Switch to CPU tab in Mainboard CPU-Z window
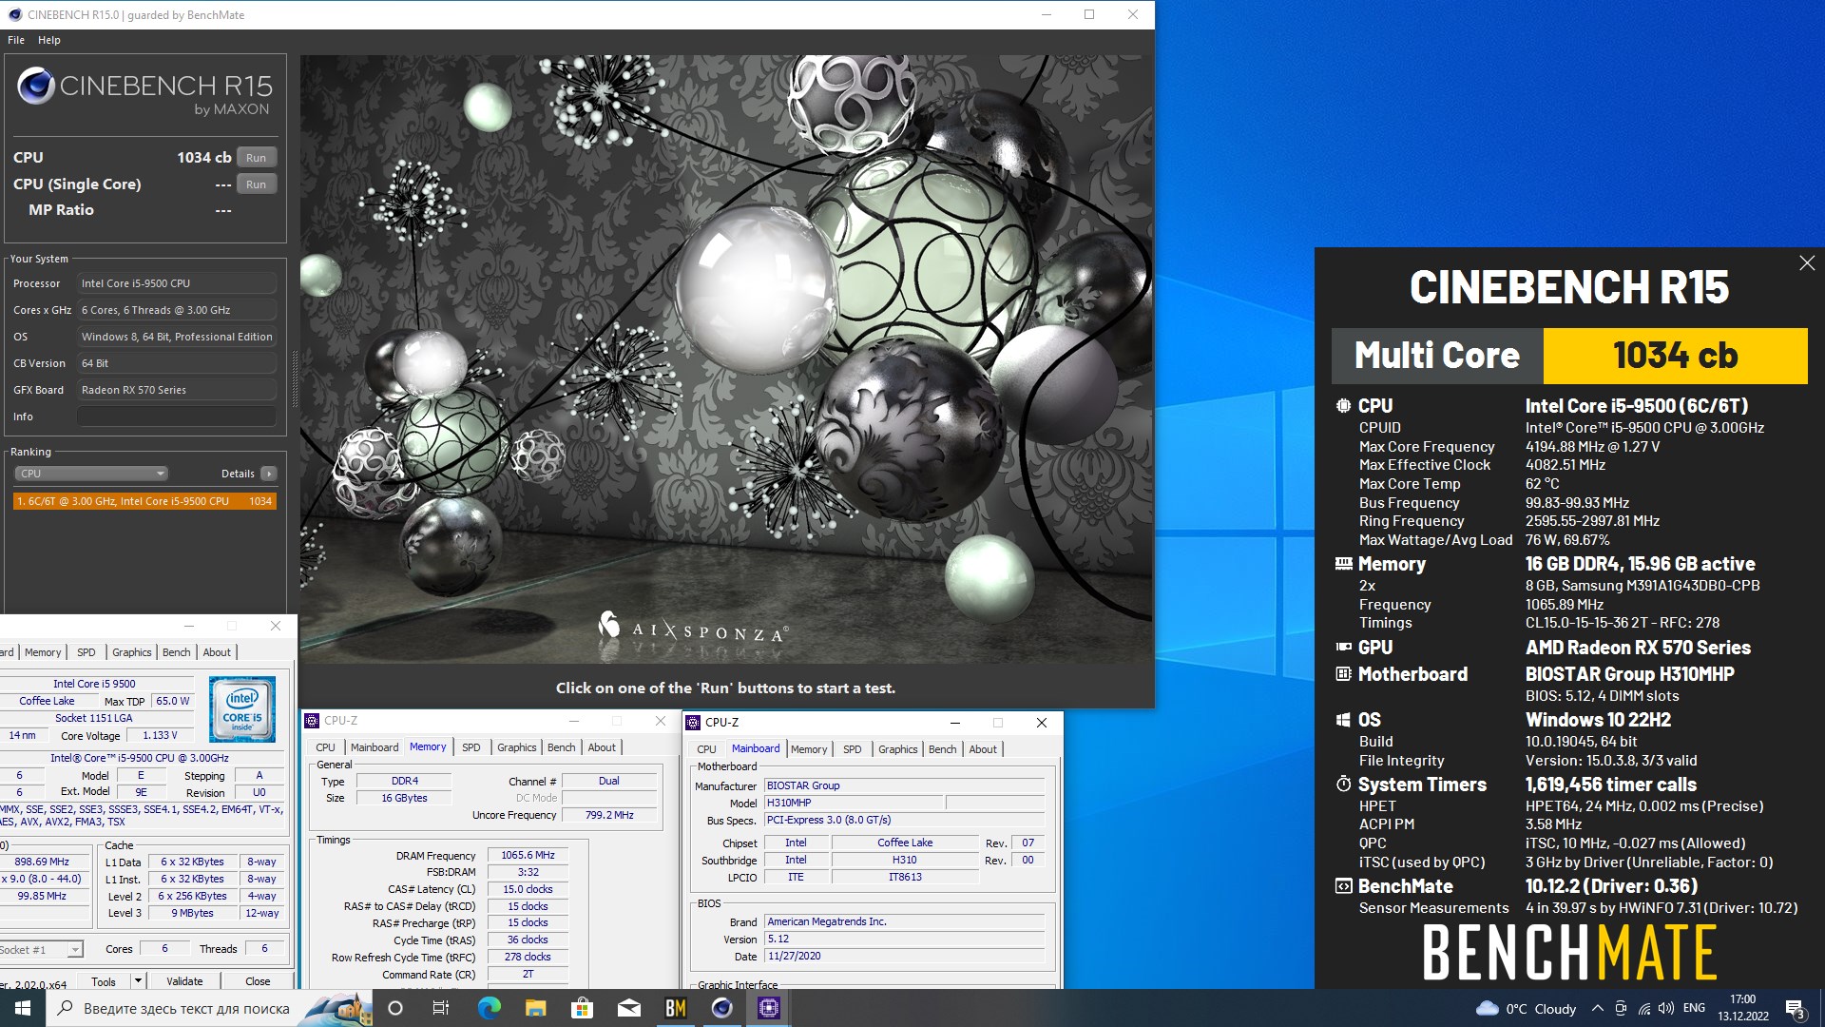Viewport: 1825px width, 1027px height. click(x=706, y=749)
